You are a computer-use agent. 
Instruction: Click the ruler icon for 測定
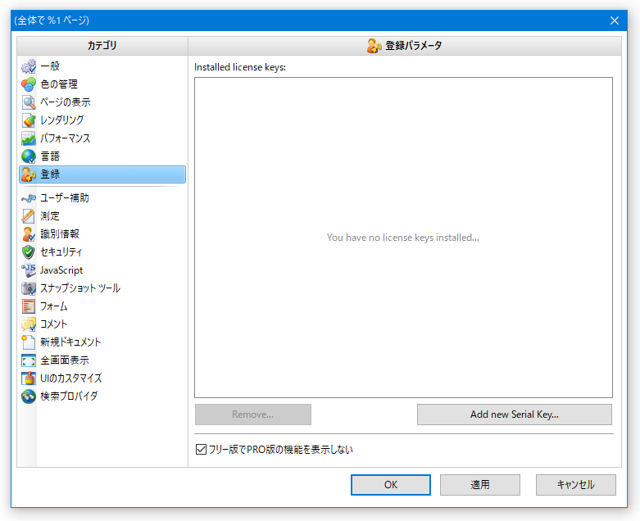pyautogui.click(x=29, y=216)
